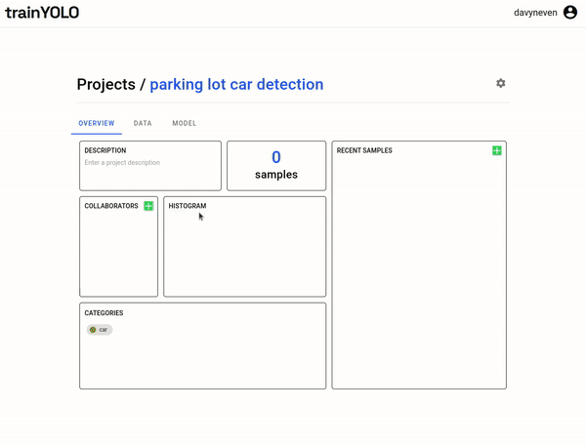
Task: Open parking lot car detection project link
Action: tap(236, 84)
